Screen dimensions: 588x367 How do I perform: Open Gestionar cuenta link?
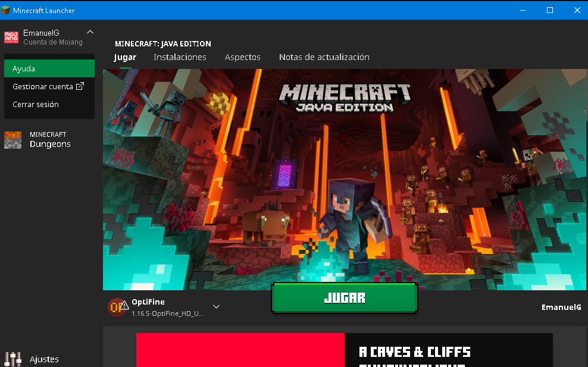(x=48, y=87)
